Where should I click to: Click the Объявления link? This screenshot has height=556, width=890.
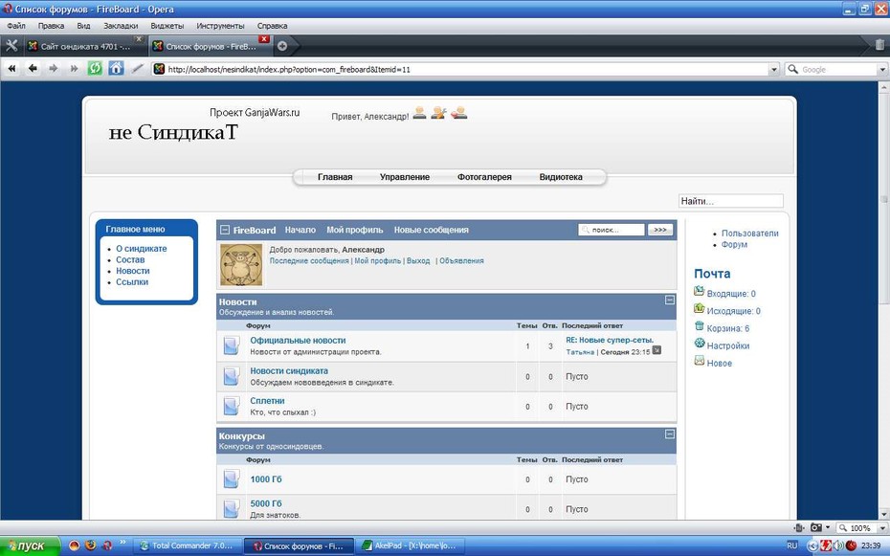pos(461,261)
